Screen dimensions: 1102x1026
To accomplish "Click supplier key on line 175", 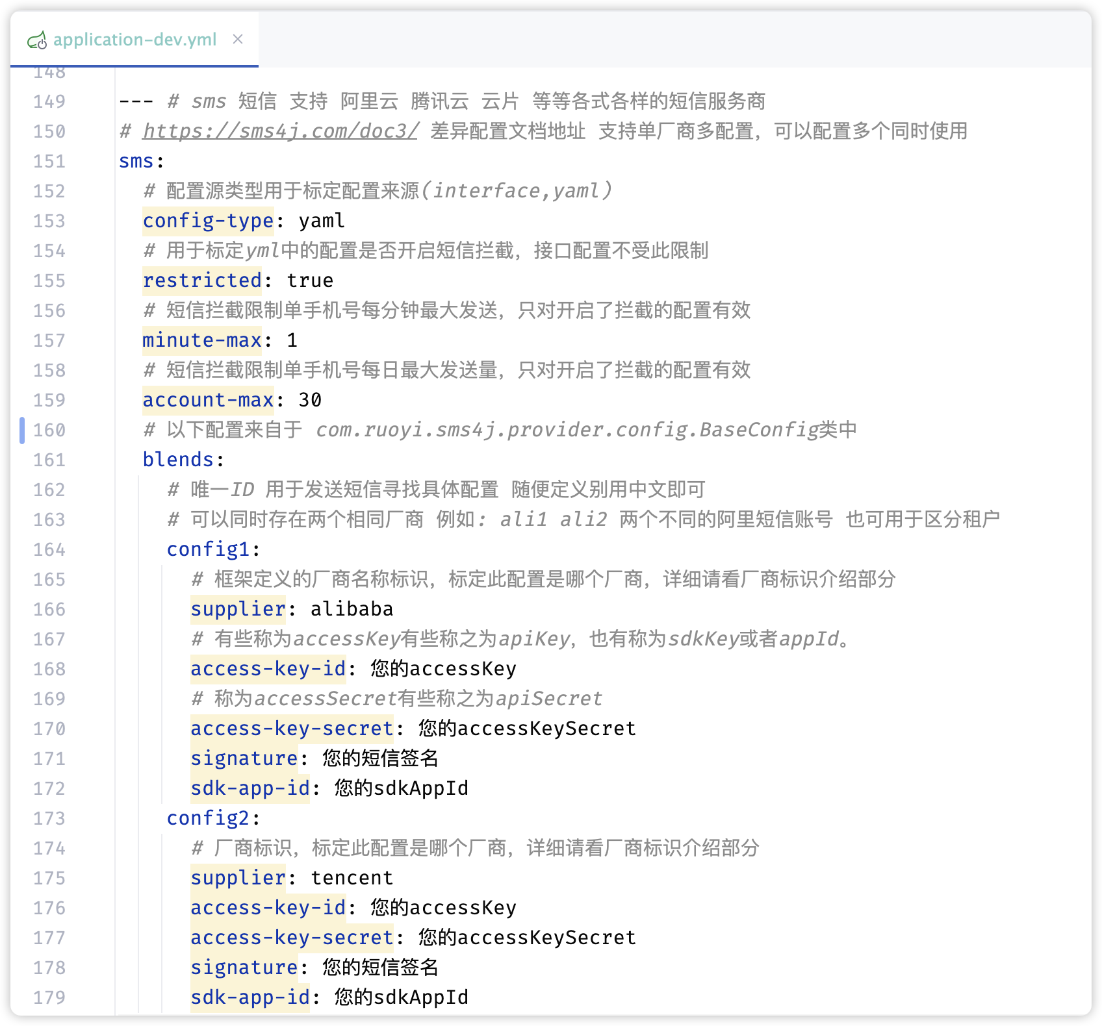I will point(238,878).
